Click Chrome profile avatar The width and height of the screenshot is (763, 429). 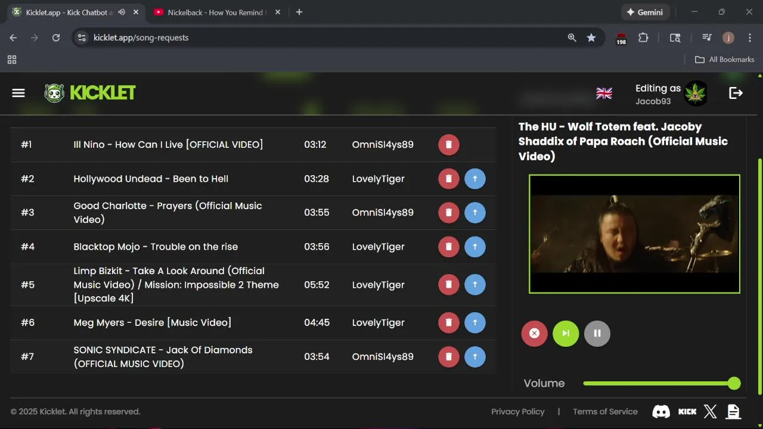point(728,38)
